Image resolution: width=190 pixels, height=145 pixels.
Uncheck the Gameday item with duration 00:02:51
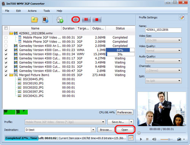coord(6,67)
